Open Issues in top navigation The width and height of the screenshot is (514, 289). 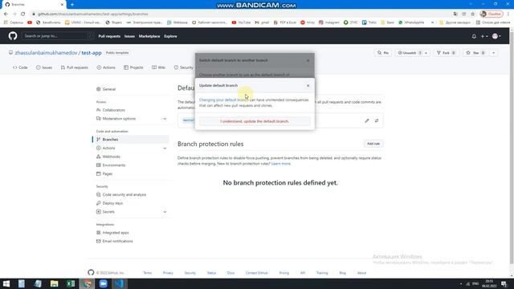(129, 36)
